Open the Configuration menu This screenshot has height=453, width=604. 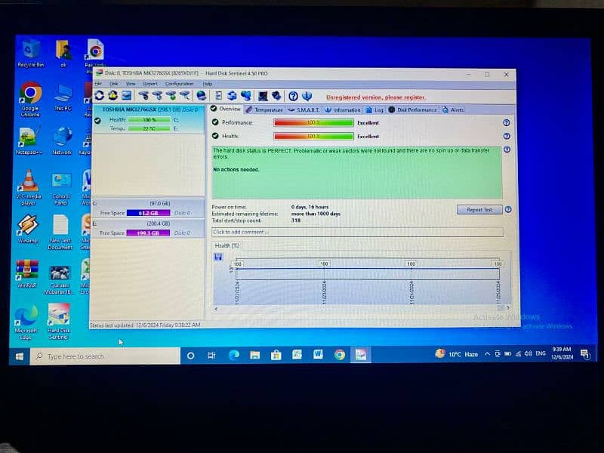tap(179, 84)
